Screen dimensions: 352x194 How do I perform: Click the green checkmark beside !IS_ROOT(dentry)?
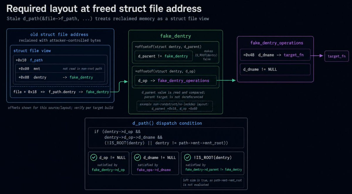click(187, 158)
